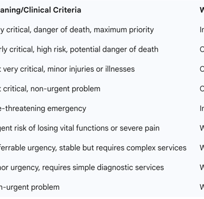Click the cut-off header of the next column
This screenshot has width=204, height=199.
pyautogui.click(x=202, y=10)
